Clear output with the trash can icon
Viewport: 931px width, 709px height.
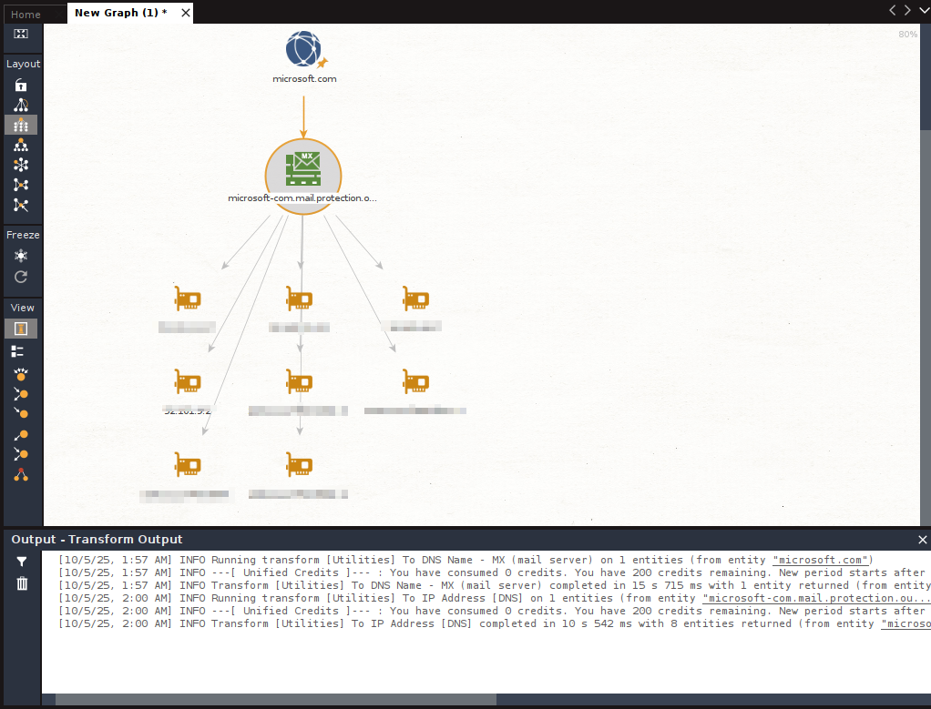click(22, 583)
